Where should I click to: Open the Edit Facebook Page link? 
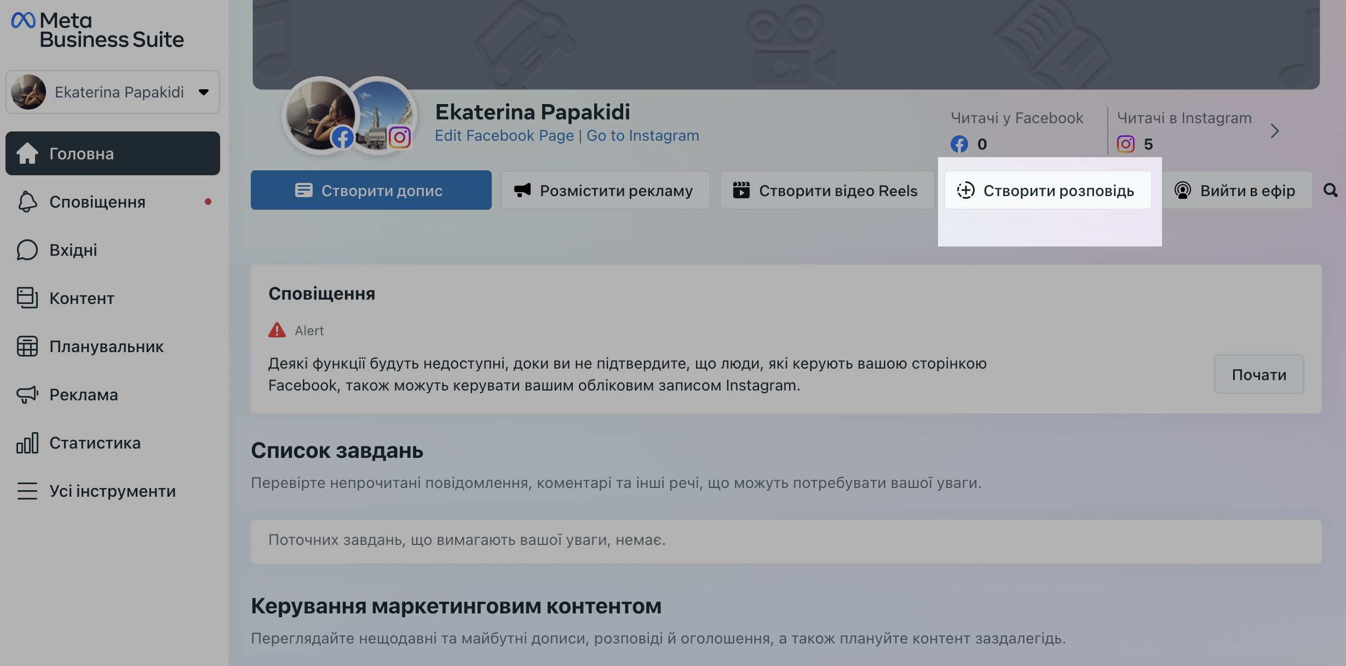click(x=504, y=135)
